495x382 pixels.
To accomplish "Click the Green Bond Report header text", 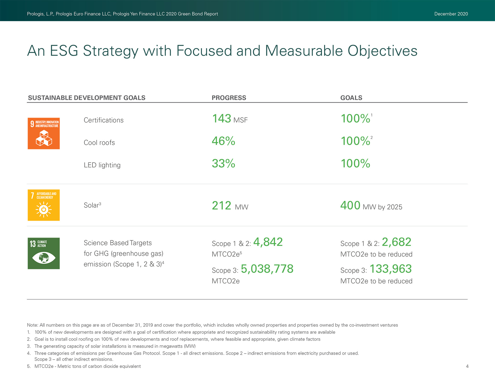I will pyautogui.click(x=122, y=14).
